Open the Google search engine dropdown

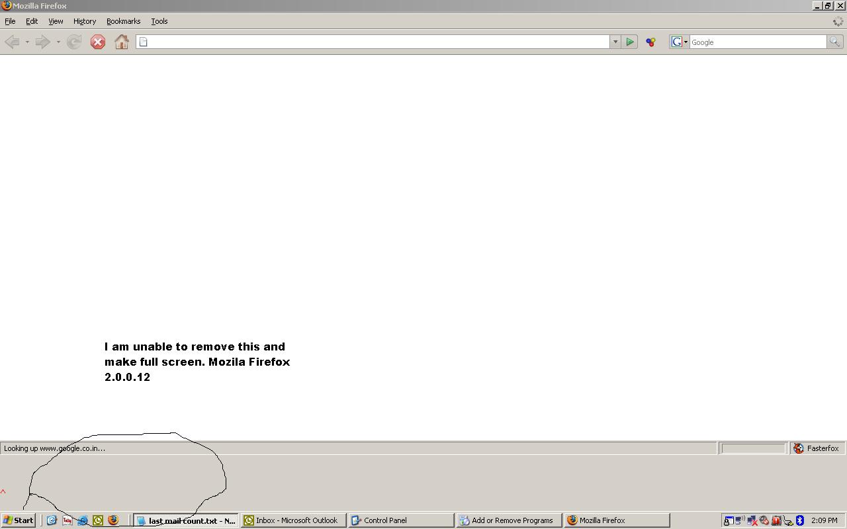click(680, 42)
